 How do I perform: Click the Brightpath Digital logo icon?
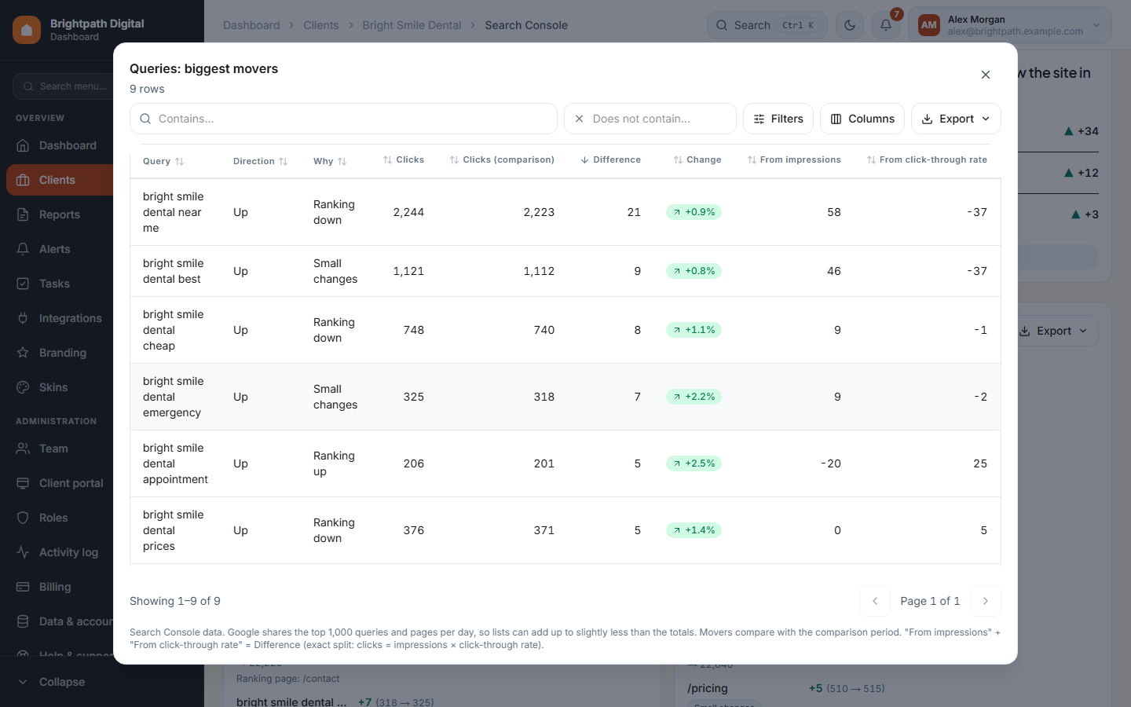pos(27,30)
